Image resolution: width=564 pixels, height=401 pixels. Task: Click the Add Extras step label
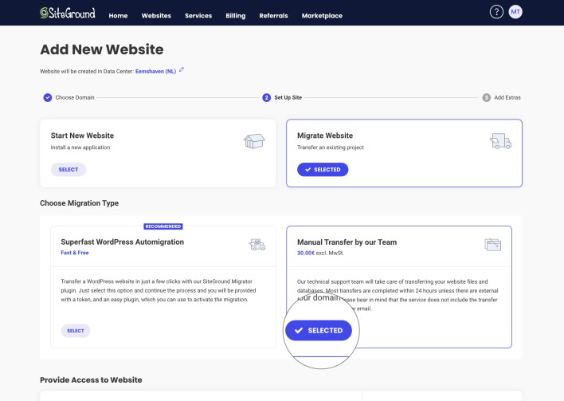tap(507, 97)
